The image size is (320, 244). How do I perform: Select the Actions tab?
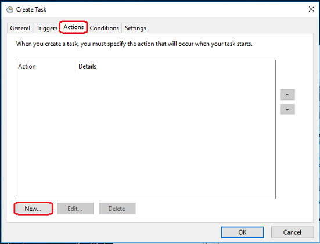pos(74,27)
